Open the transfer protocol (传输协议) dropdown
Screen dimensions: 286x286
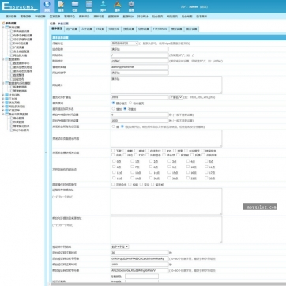click(124, 43)
